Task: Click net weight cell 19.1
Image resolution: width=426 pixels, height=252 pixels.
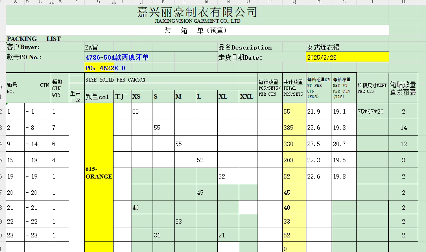Action: click(x=339, y=112)
